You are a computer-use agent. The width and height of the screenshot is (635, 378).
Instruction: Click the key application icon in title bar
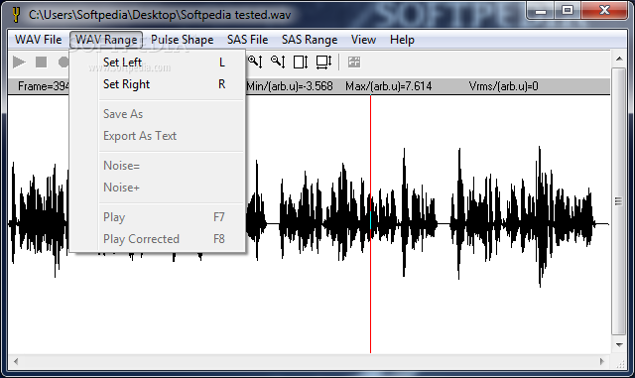(x=16, y=15)
